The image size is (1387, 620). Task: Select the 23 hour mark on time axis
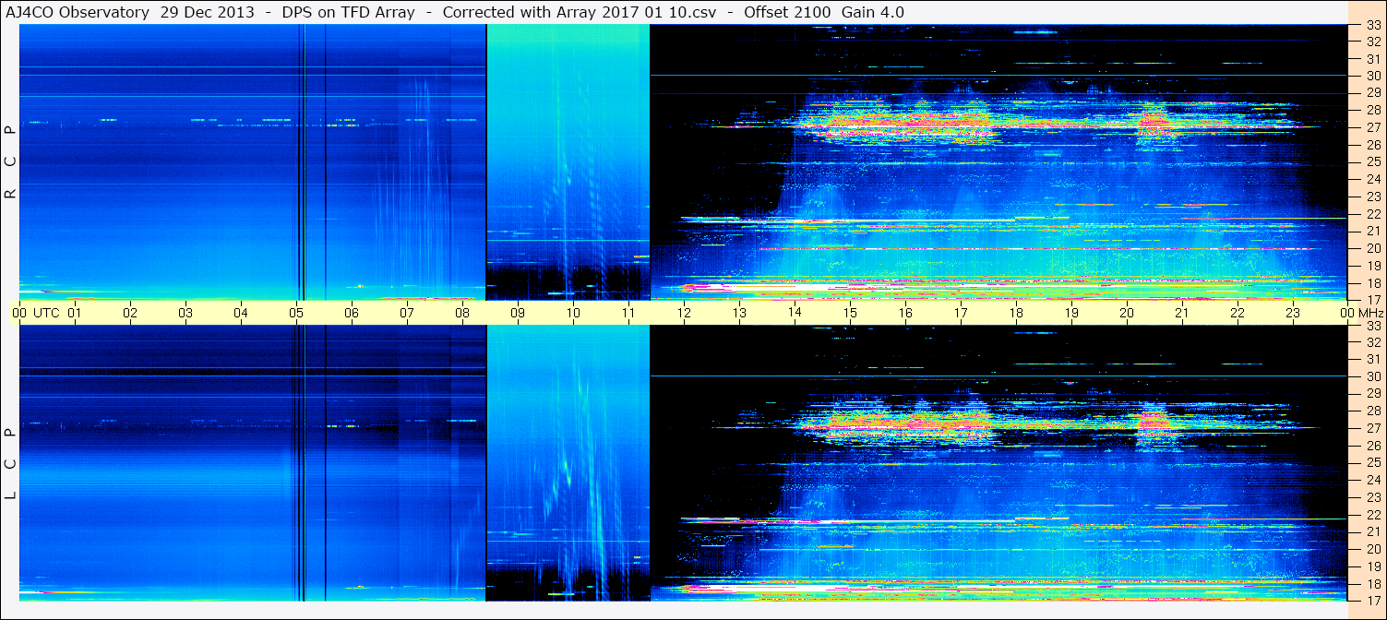pyautogui.click(x=1293, y=313)
